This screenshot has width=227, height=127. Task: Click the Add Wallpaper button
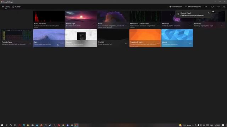[176, 7]
